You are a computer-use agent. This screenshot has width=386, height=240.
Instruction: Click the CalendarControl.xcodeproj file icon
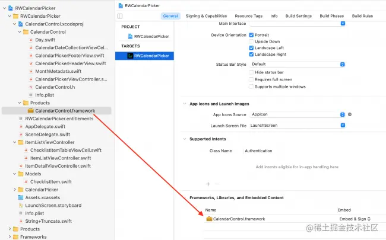pos(21,24)
